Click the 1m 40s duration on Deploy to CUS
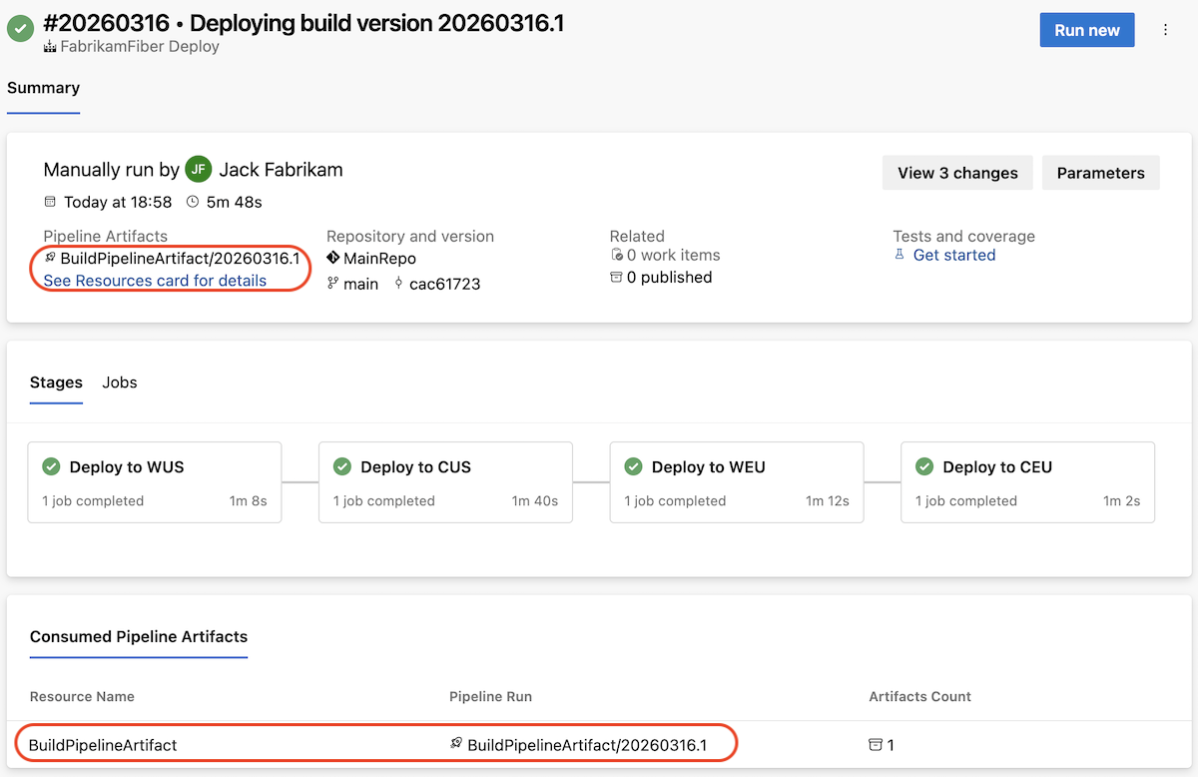This screenshot has height=777, width=1198. (x=535, y=501)
